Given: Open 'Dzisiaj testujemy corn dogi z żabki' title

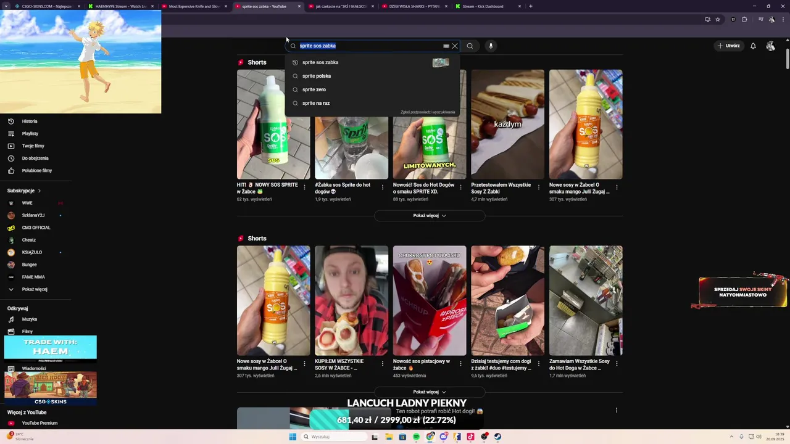Looking at the screenshot, I should 501,364.
